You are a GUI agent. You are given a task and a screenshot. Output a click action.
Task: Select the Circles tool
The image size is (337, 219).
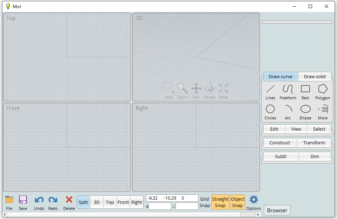coord(270,112)
